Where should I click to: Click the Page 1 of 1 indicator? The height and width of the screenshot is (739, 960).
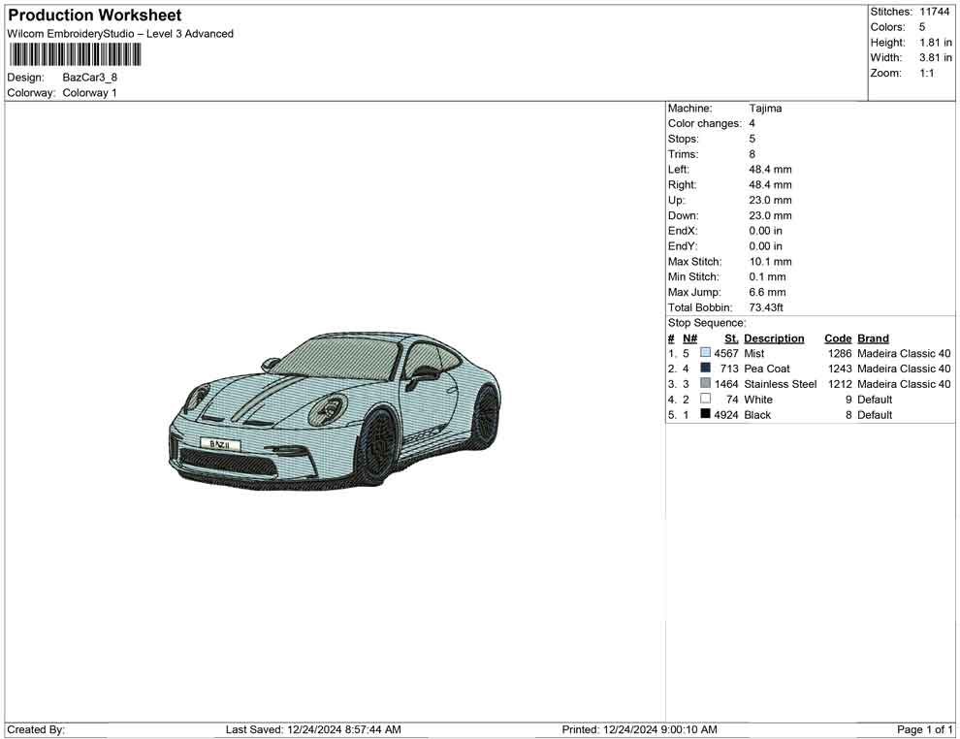(x=925, y=729)
